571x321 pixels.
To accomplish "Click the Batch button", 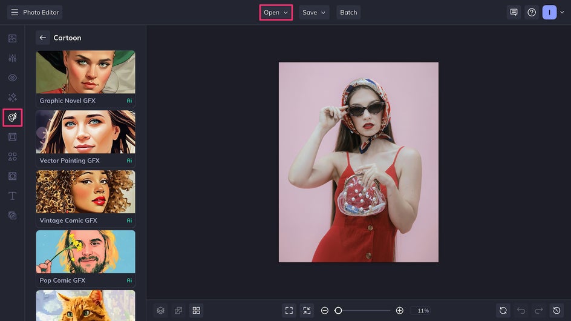I will click(x=348, y=12).
